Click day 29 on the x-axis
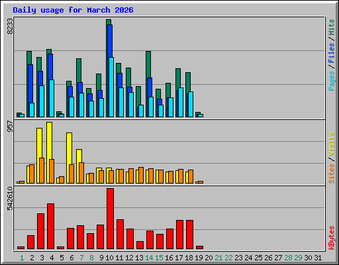 (298, 258)
